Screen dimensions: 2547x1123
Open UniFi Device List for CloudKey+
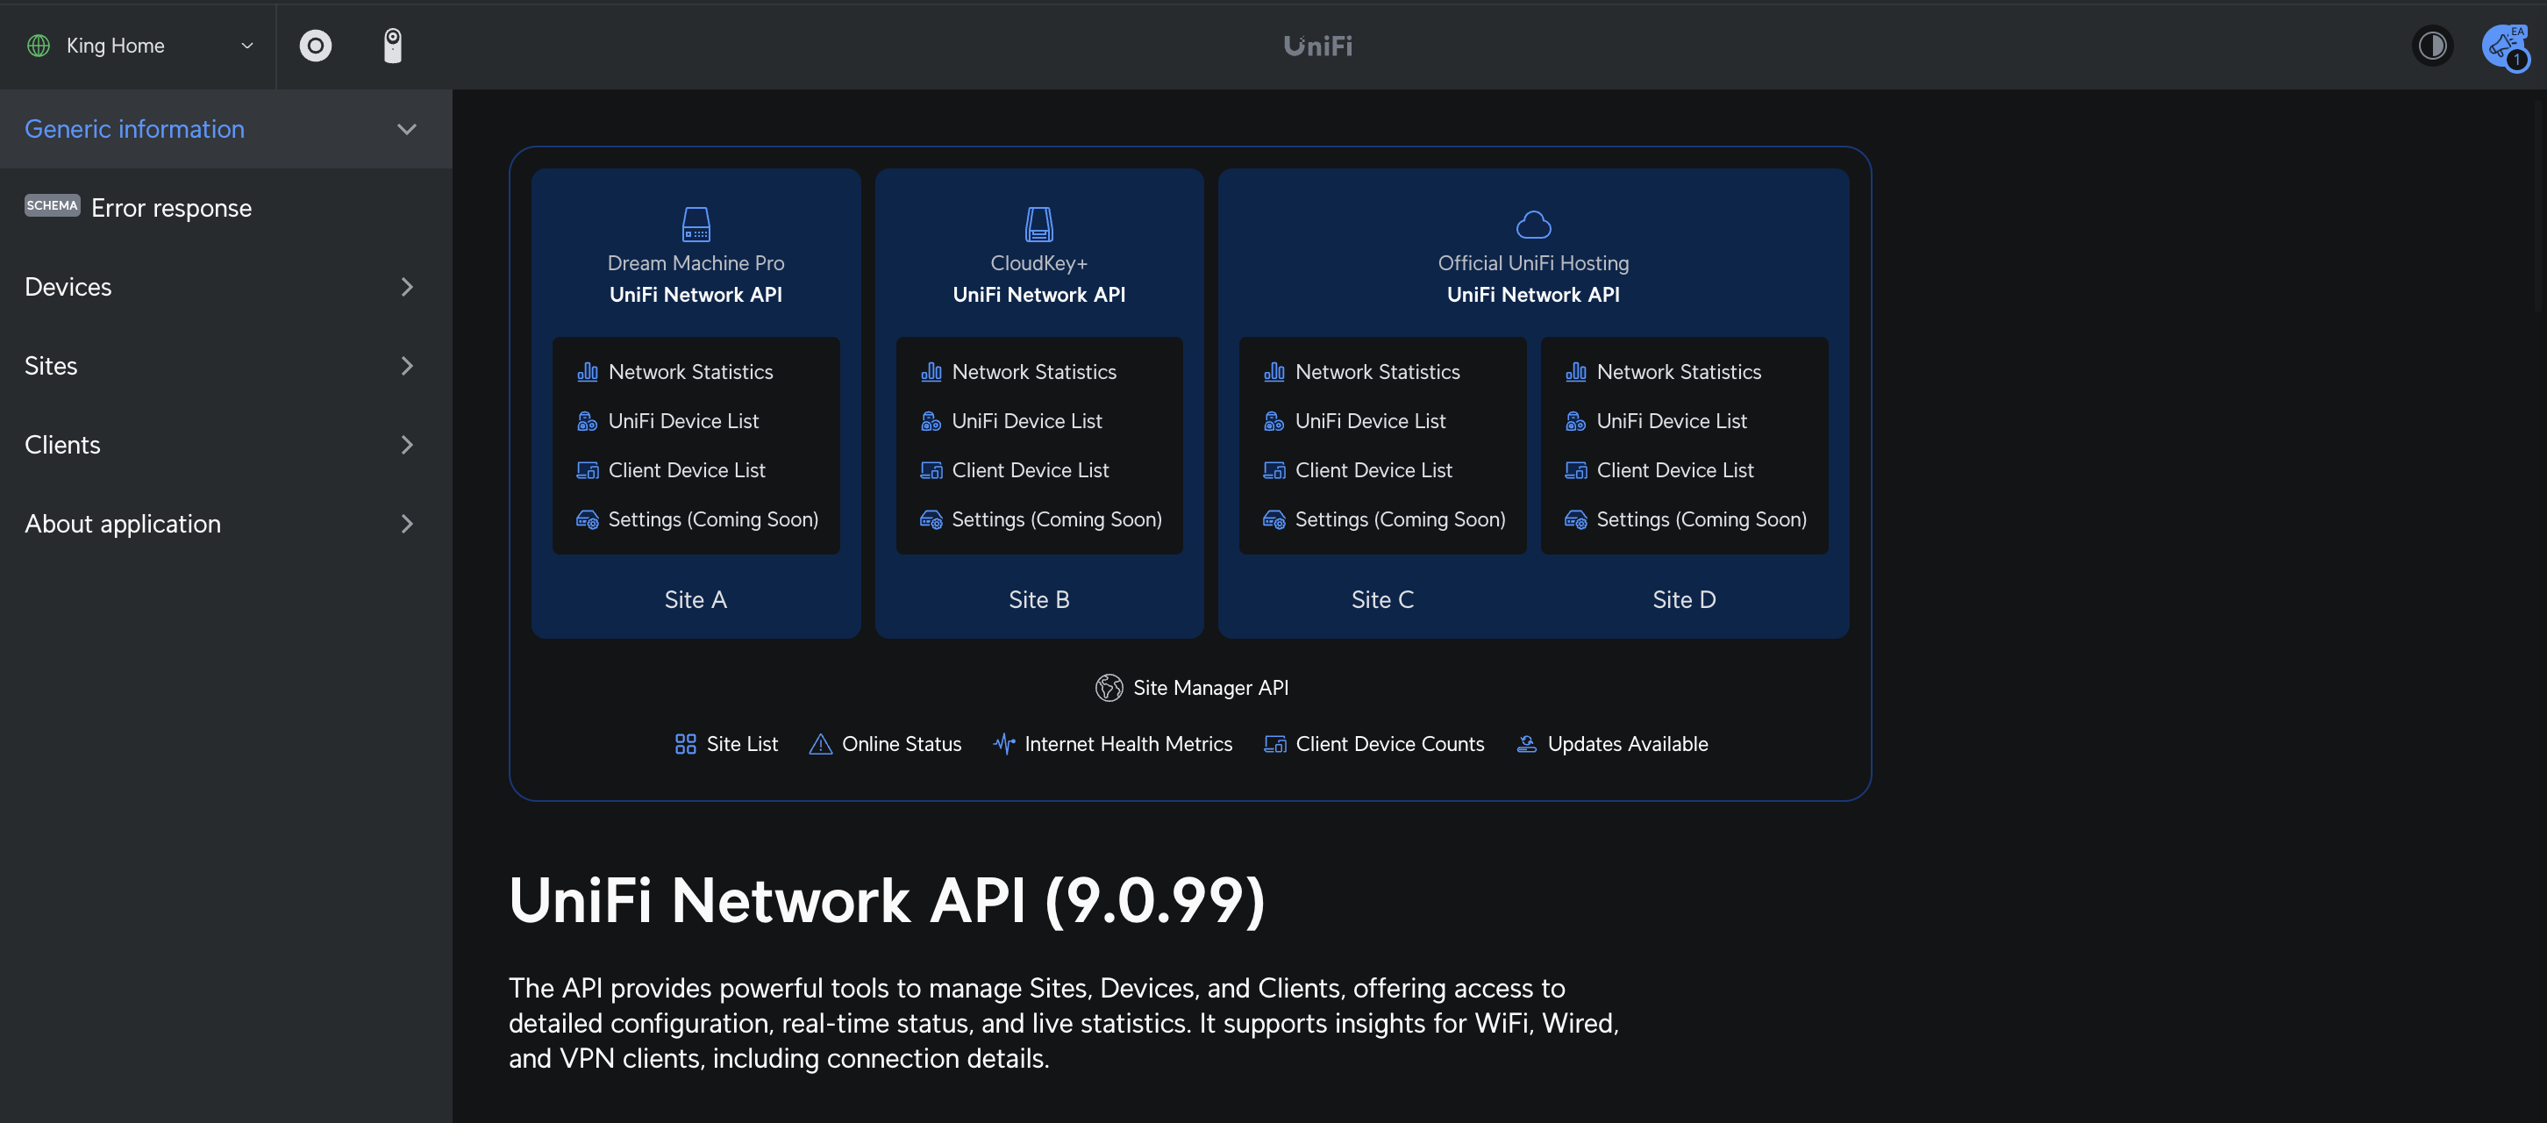point(931,420)
